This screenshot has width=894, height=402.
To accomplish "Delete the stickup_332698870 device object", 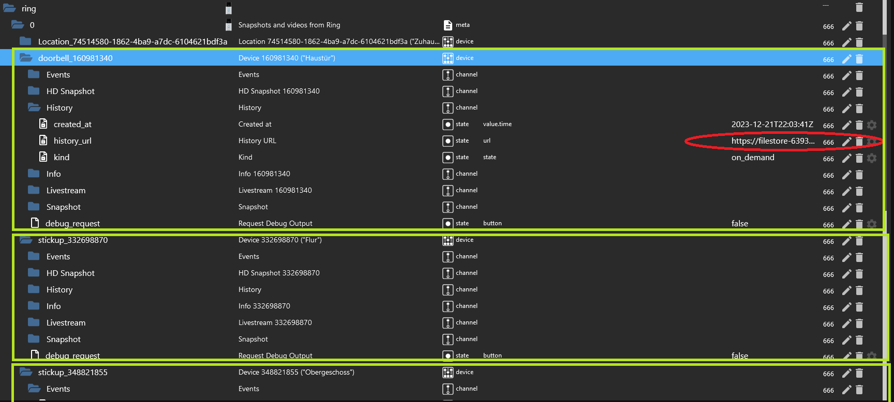I will click(x=859, y=241).
